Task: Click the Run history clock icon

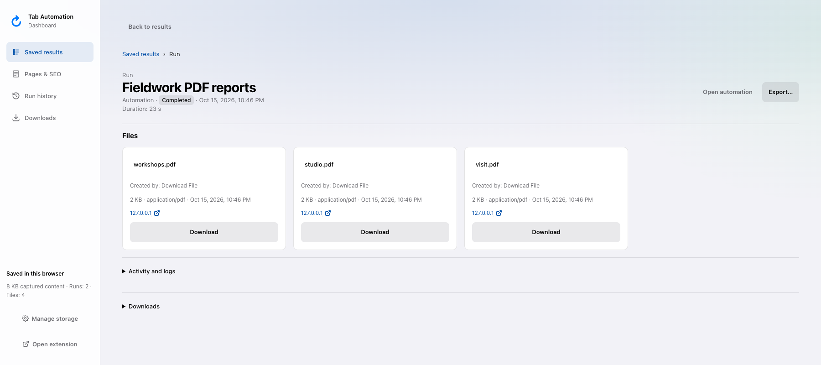Action: coord(16,96)
